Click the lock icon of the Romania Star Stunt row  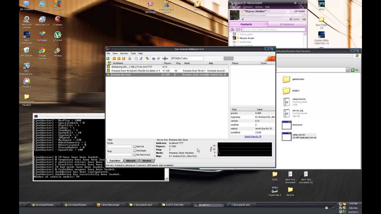coord(108,75)
